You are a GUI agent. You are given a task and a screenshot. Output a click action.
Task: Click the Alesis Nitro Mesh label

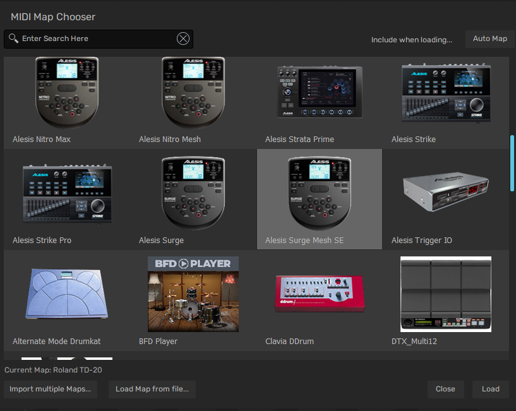(x=170, y=139)
